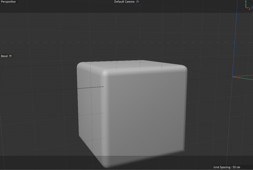Click the green Y axis of the orientation gizmo
The width and height of the screenshot is (253, 170).
click(x=246, y=3)
